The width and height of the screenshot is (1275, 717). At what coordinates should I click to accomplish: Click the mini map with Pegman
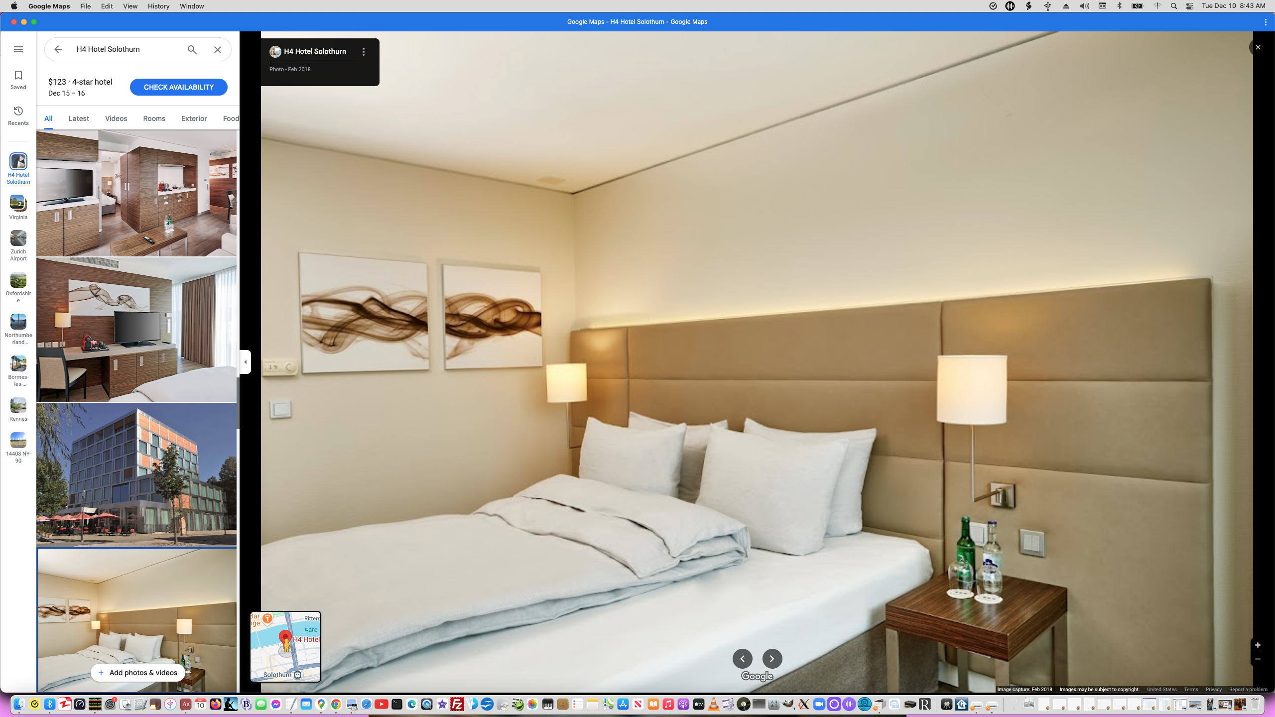(x=285, y=646)
